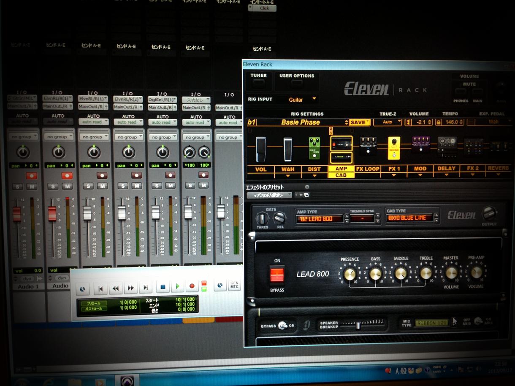Select the DIST slot tab

(314, 169)
